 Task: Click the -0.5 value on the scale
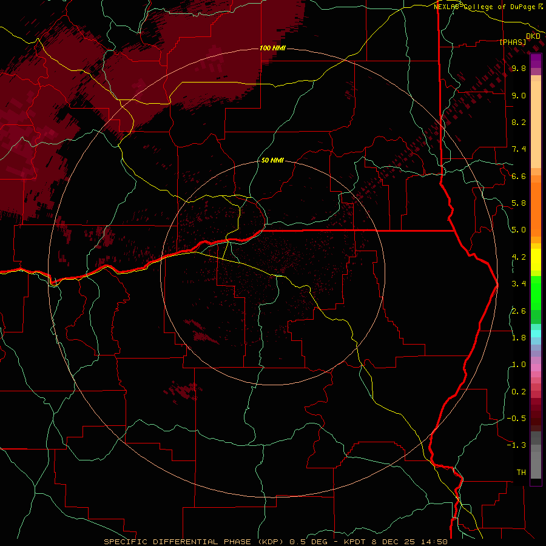tap(516, 419)
